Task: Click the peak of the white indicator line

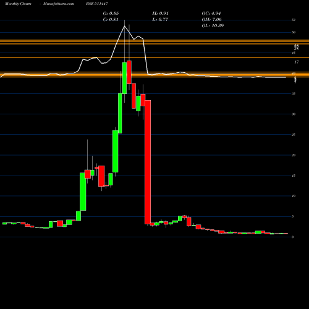Action: (124, 26)
